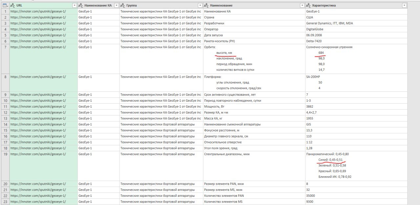The width and height of the screenshot is (420, 205).
Task: Select the row number 14 header
Action: click(6, 124)
